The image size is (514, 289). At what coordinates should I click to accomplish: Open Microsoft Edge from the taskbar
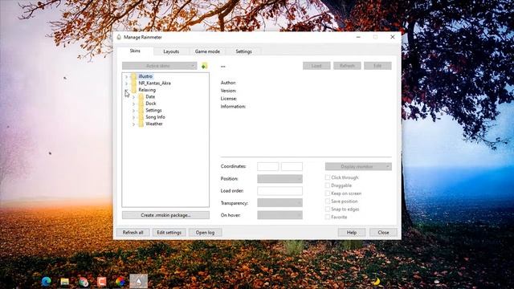(47, 281)
